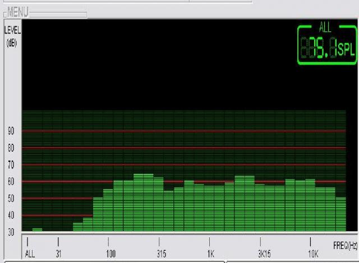Select the 3K15 frequency marker
The height and width of the screenshot is (263, 359).
click(x=264, y=253)
